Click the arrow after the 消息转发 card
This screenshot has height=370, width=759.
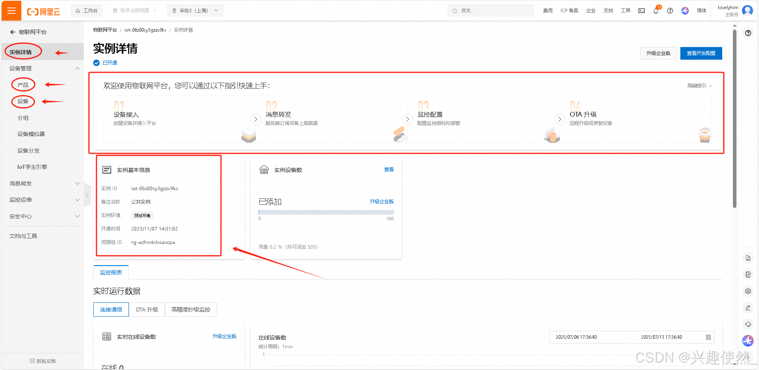click(x=408, y=119)
